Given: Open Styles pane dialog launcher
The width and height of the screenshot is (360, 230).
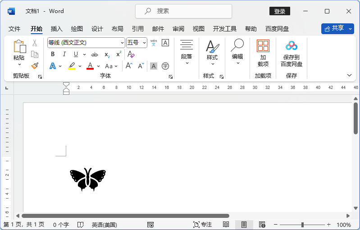Looking at the screenshot, I should pyautogui.click(x=222, y=77).
